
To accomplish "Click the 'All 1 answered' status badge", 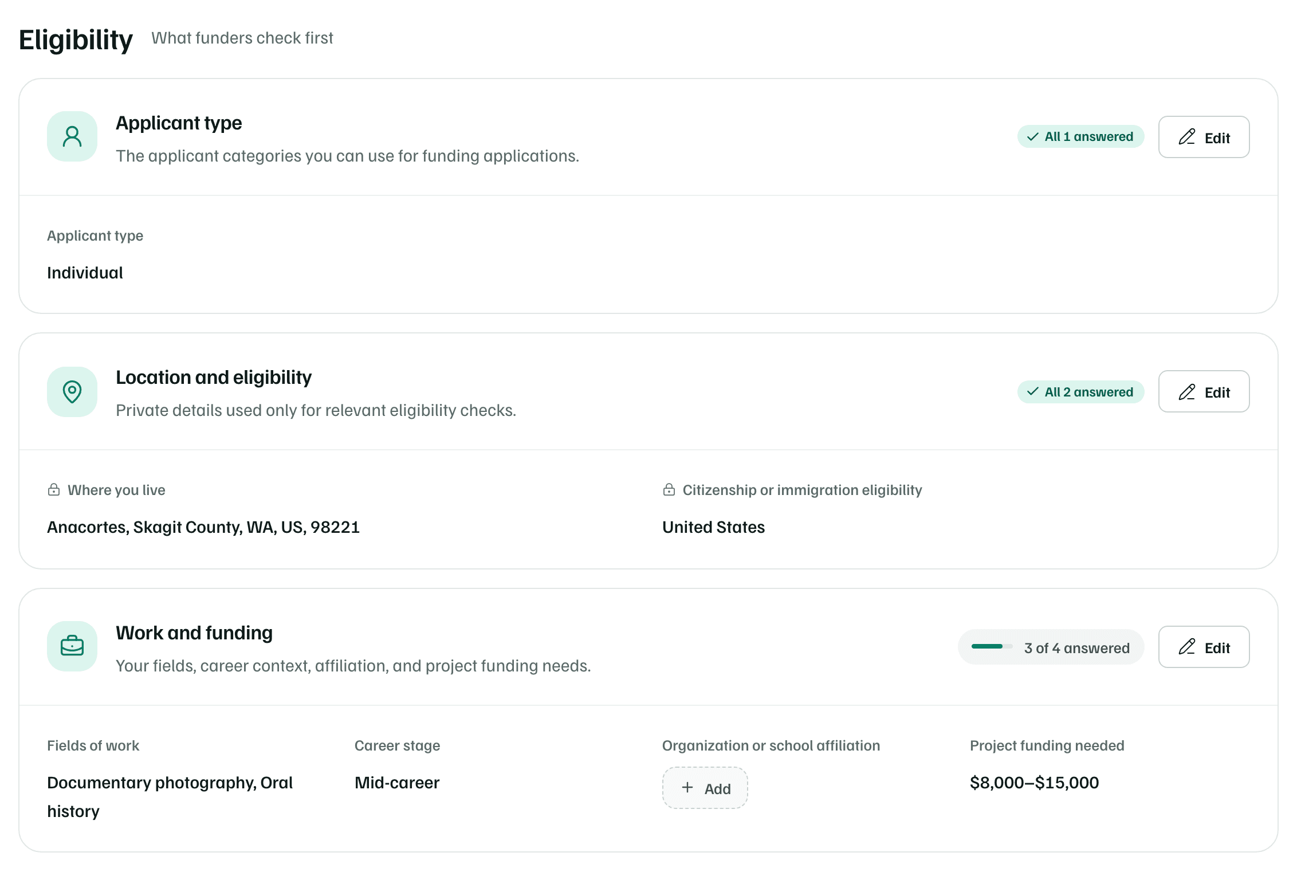I will 1080,136.
